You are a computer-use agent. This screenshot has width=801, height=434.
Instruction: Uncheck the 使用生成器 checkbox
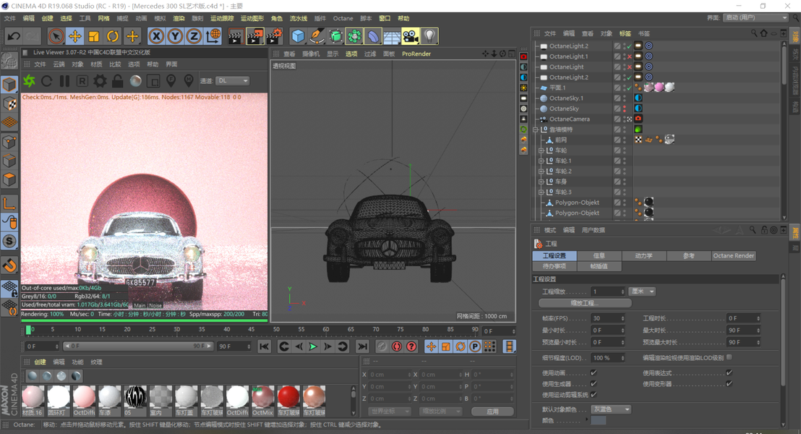pos(593,383)
